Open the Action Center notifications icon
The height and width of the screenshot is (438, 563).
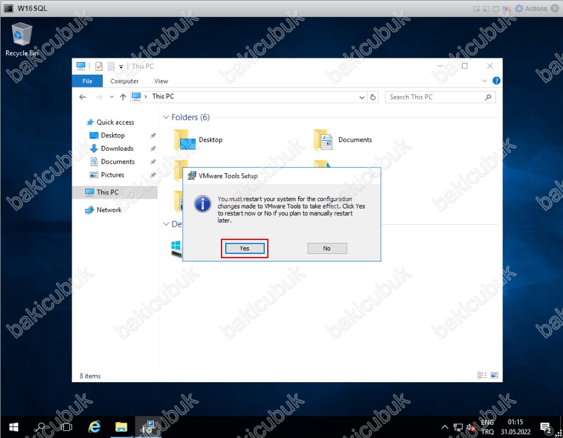tap(546, 427)
